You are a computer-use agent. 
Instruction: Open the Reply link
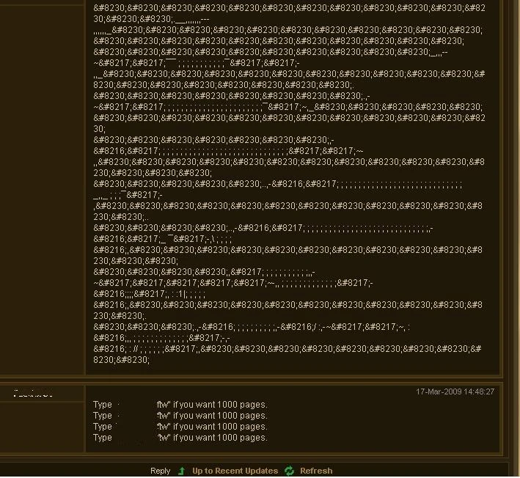click(160, 471)
